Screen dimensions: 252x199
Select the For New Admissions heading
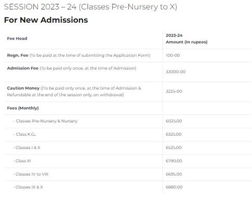point(46,20)
